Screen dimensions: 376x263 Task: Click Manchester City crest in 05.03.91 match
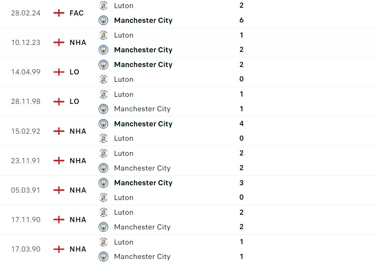click(103, 183)
